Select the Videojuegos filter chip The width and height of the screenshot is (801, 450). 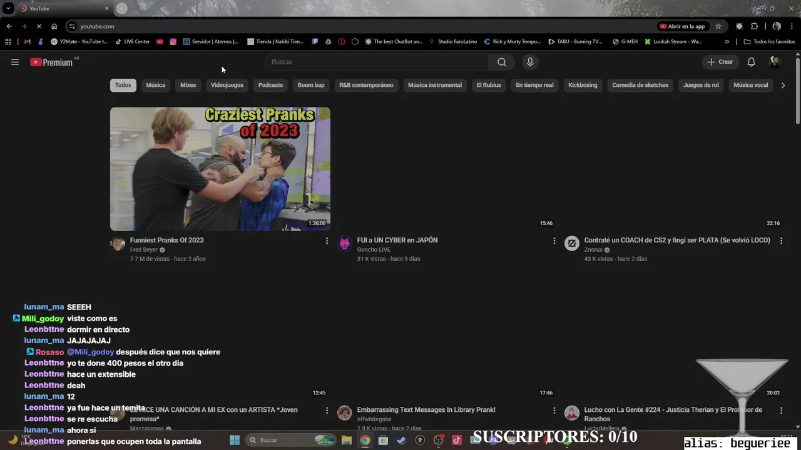tap(227, 85)
